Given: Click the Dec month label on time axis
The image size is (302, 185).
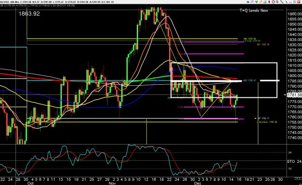Looking at the screenshot, I should 198,183.
